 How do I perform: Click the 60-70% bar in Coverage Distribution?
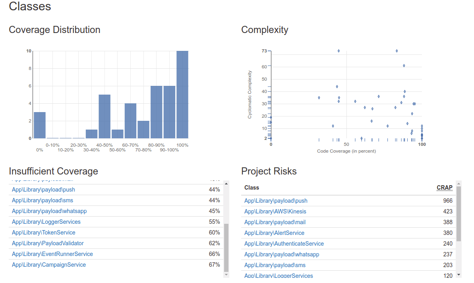[131, 121]
